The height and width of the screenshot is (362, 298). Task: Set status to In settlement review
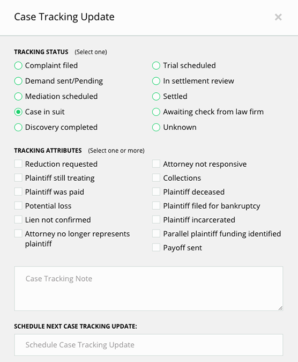[156, 81]
